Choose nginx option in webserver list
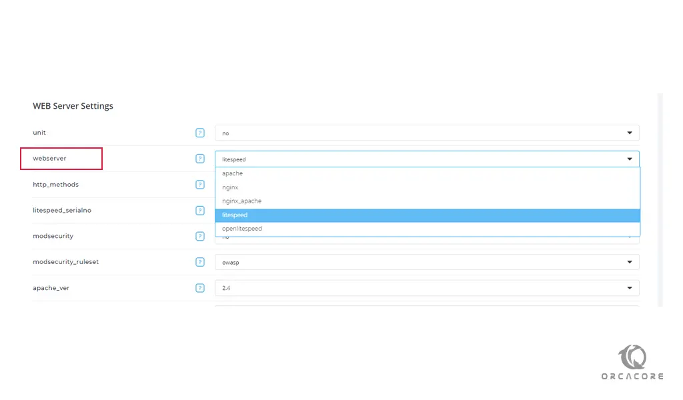This screenshot has height=400, width=683. 428,187
